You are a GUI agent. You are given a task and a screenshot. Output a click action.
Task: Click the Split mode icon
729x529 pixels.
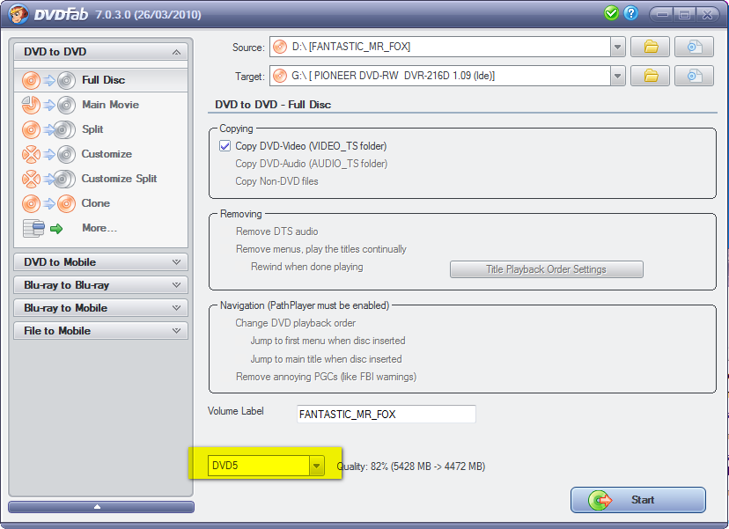point(48,129)
